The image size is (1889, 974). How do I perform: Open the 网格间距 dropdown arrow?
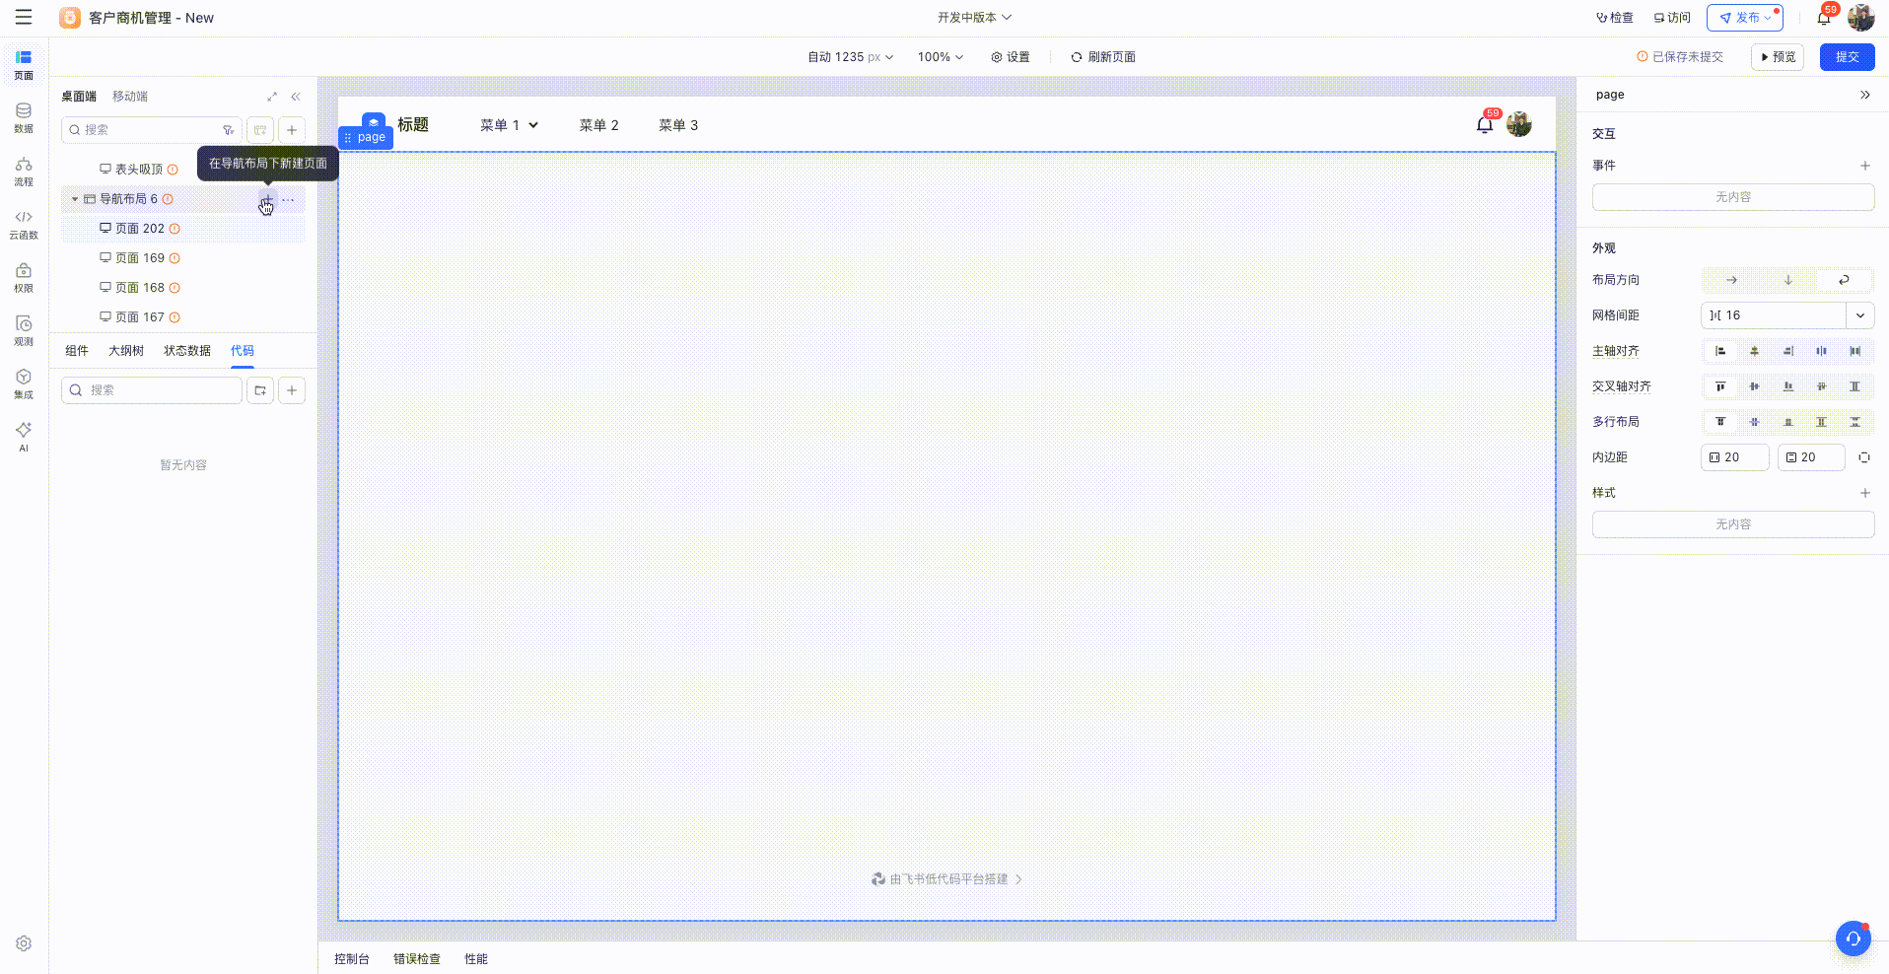point(1860,315)
